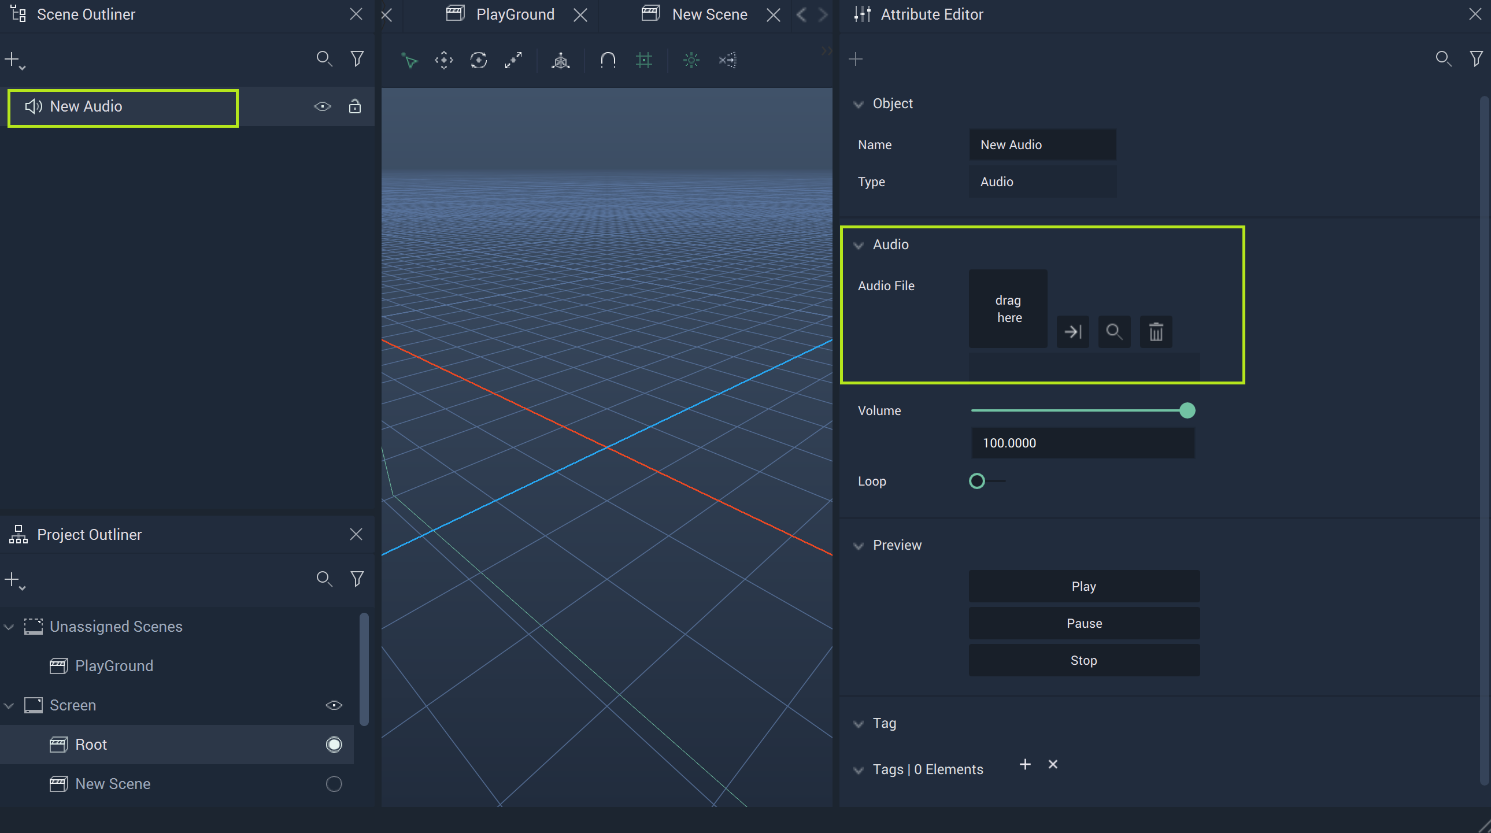Click the pivot/world-space icon in viewport toolbar
This screenshot has width=1491, height=833.
tap(560, 60)
